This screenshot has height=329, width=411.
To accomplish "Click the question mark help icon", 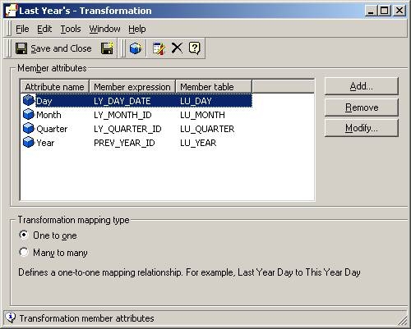I will click(195, 48).
